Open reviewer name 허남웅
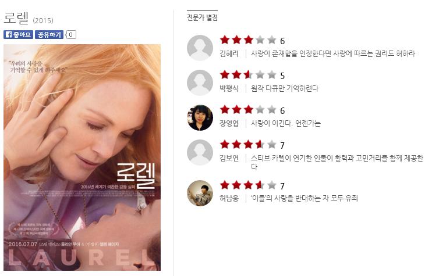The width and height of the screenshot is (432, 276). [x=229, y=199]
